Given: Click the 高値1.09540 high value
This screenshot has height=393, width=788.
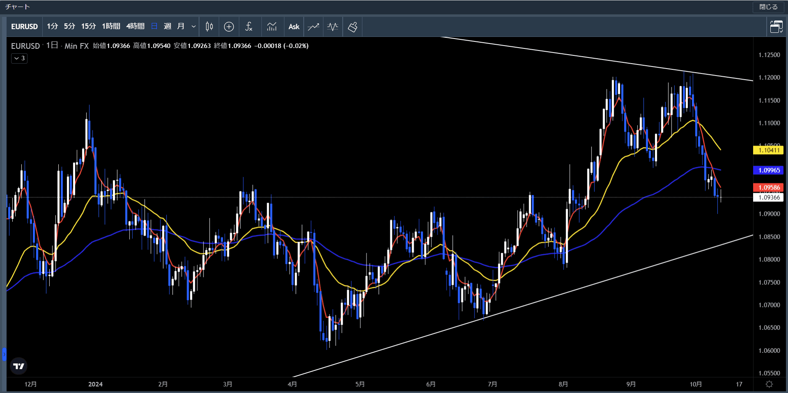Looking at the screenshot, I should [151, 46].
